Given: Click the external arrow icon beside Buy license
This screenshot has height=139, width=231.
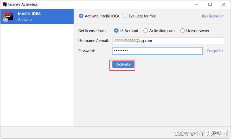Looking at the screenshot, I should (222, 16).
